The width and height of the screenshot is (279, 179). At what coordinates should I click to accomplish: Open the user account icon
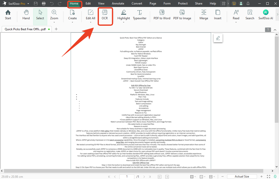pos(241,3)
